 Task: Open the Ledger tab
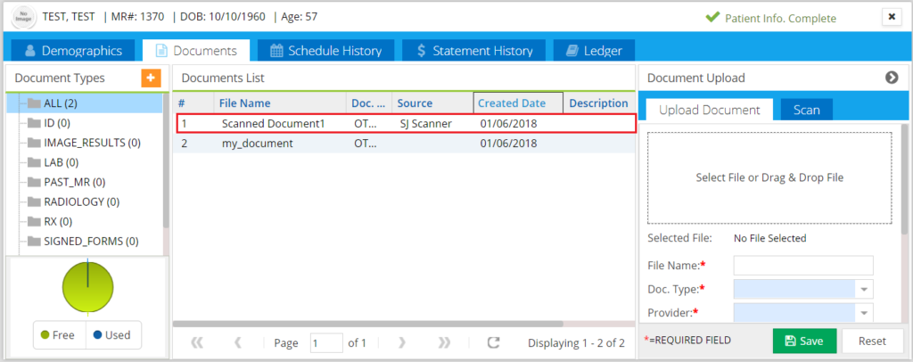tap(594, 51)
